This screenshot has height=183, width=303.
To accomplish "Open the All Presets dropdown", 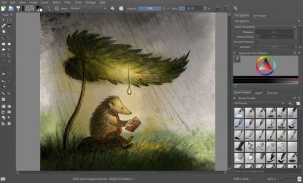I will (x=259, y=104).
